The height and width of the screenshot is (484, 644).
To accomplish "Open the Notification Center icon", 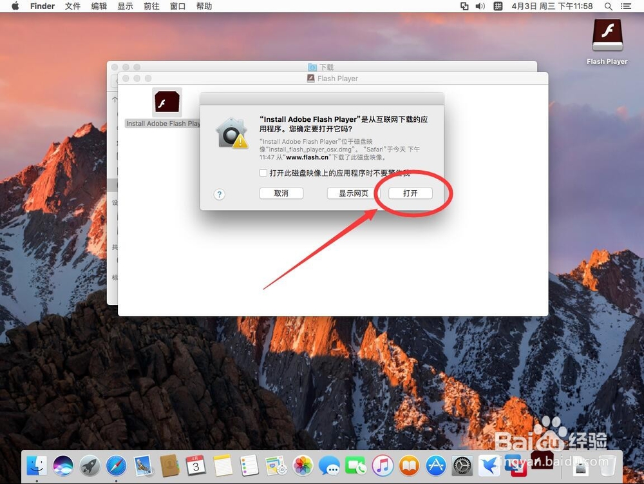I will coord(625,6).
